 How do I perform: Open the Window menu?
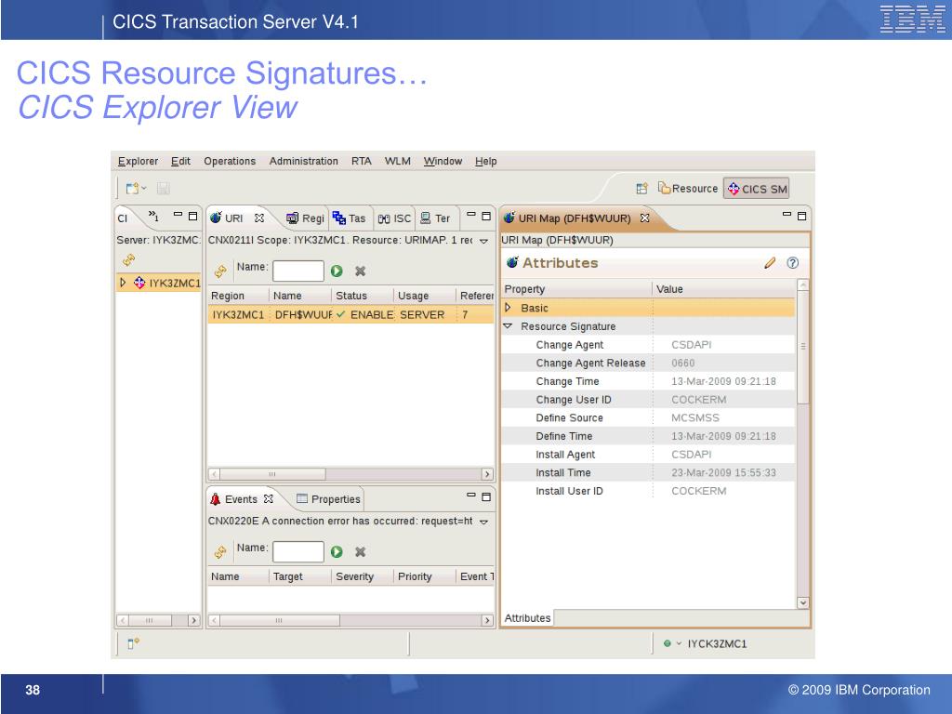(443, 161)
